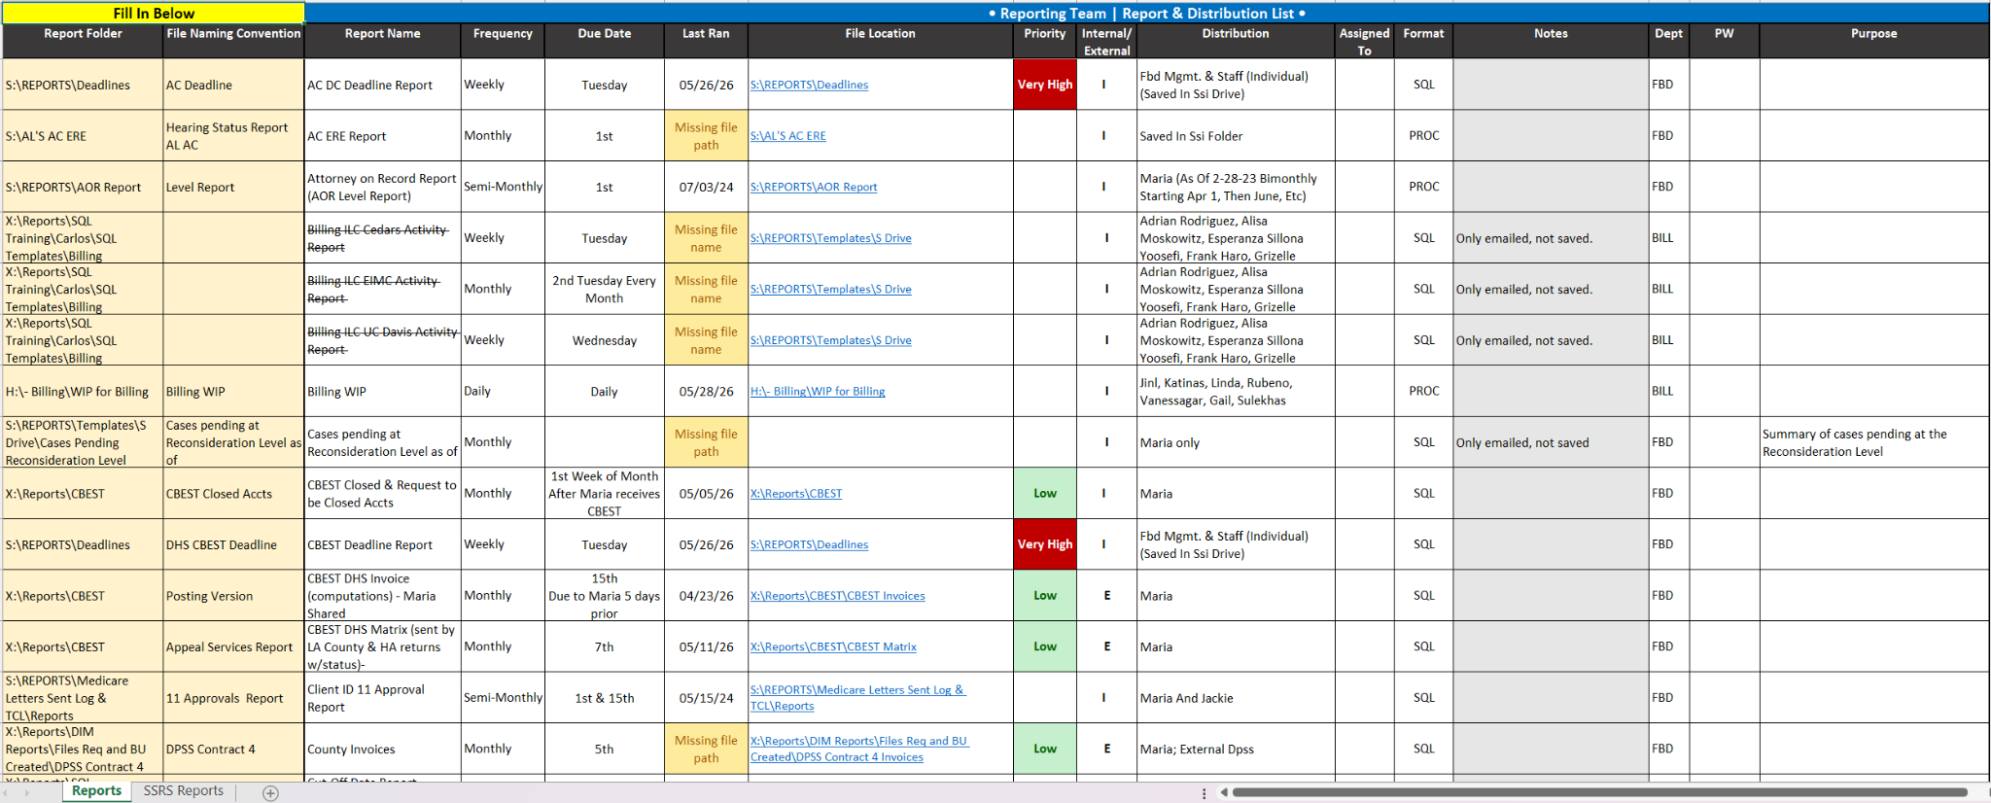The height and width of the screenshot is (803, 1991).
Task: Select the Dept column header
Action: (1669, 41)
